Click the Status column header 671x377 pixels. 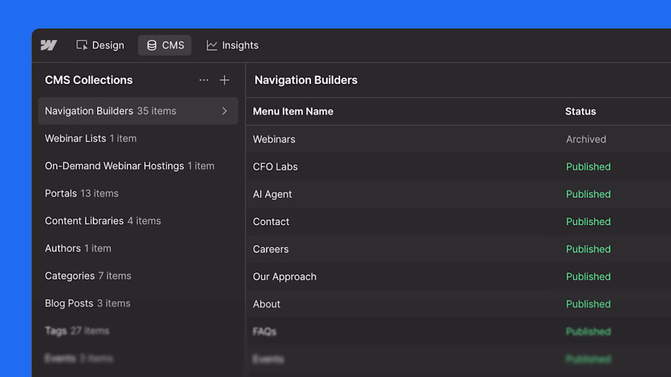pyautogui.click(x=580, y=111)
